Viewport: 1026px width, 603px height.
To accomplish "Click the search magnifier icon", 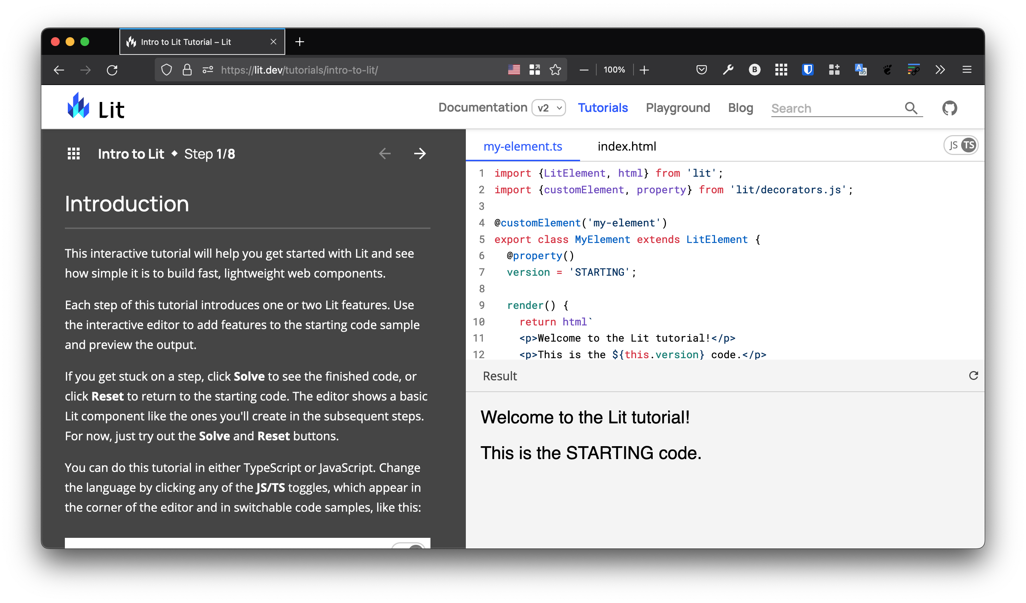I will point(912,108).
